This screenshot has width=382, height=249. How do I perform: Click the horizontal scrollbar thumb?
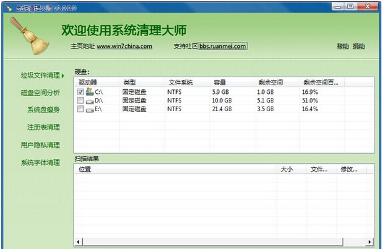(213, 242)
